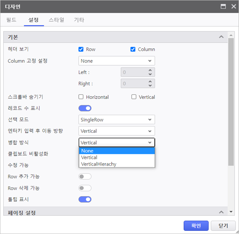This screenshot has height=234, width=239.
Task: Open the 선택 모드 SingleRow dropdown
Action: [x=116, y=120]
